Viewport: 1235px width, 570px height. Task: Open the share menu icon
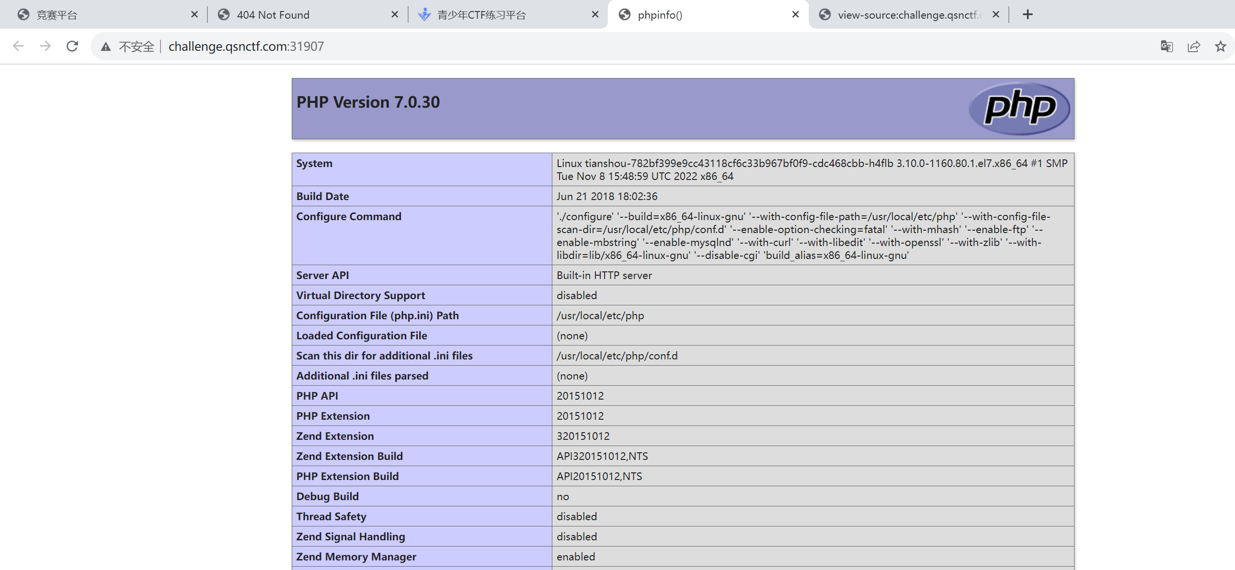click(x=1193, y=46)
